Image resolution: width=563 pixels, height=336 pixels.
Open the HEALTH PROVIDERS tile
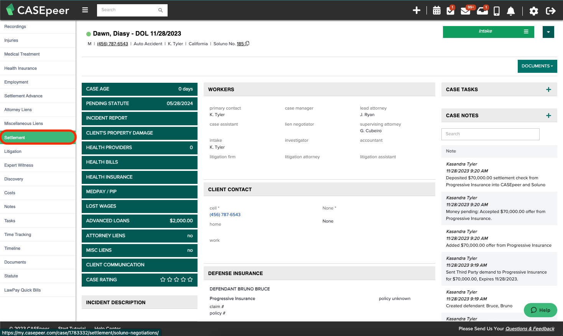[140, 148]
